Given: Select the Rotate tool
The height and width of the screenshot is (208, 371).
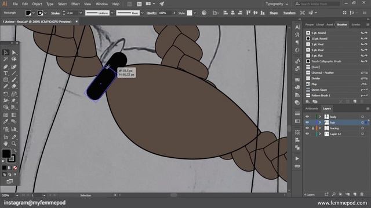Looking at the screenshot, I should point(6,94).
